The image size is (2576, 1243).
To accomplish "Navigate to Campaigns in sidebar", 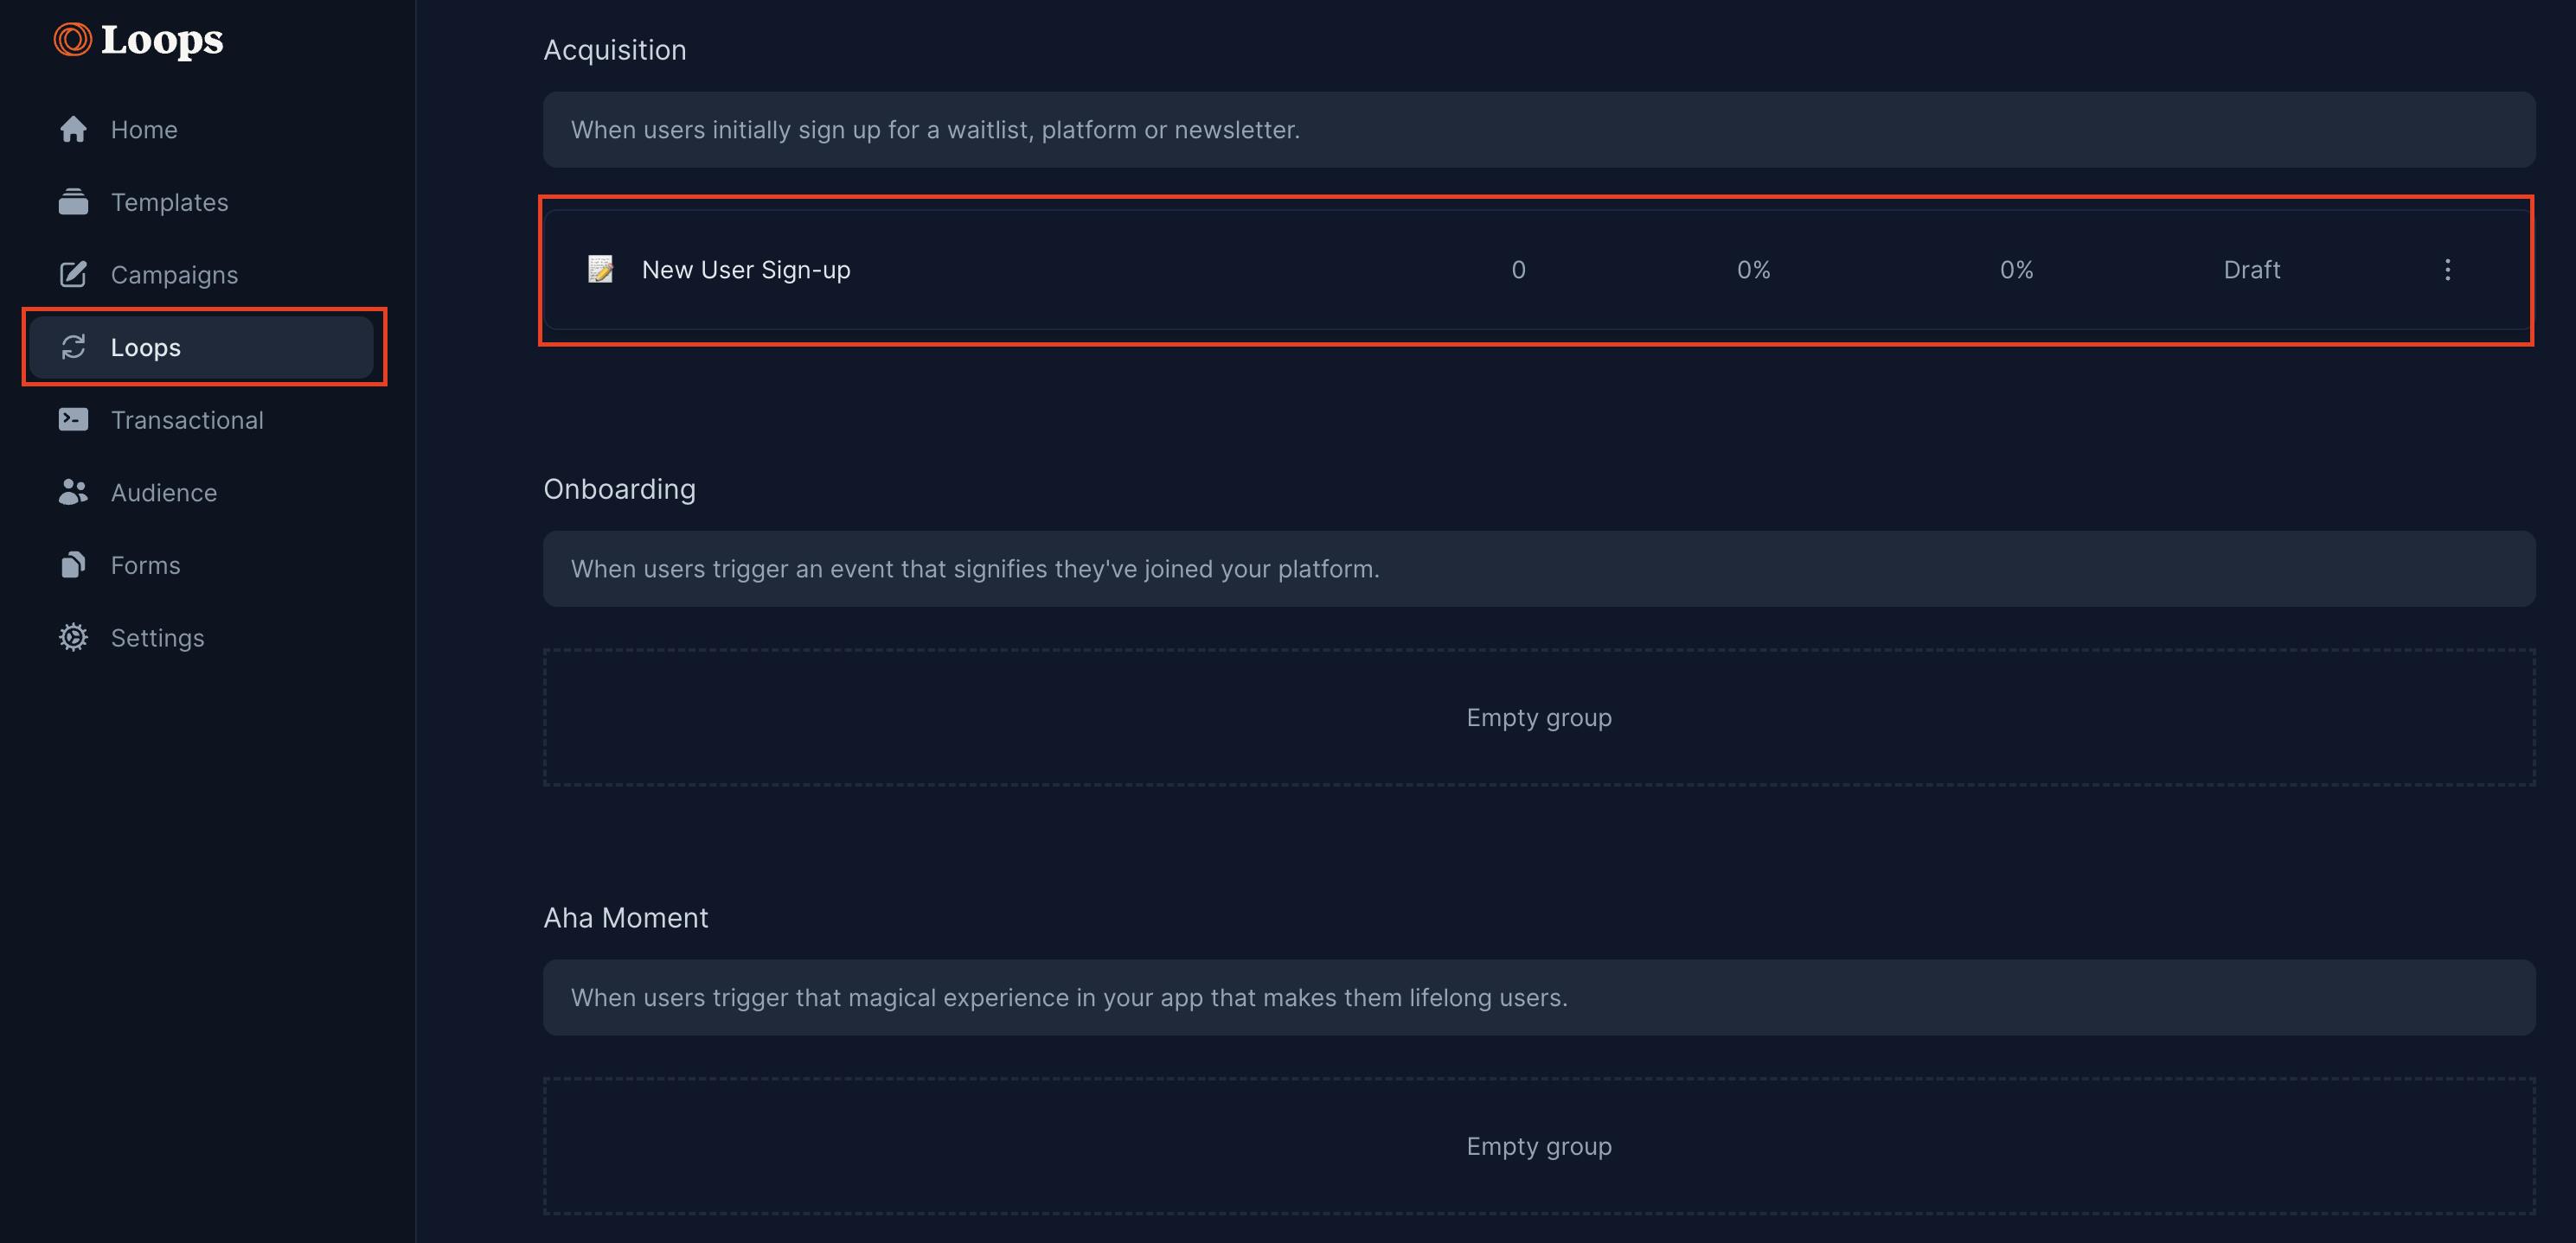I will pos(174,275).
